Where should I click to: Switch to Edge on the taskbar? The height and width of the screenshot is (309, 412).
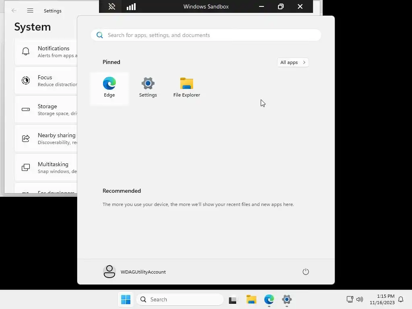[269, 299]
